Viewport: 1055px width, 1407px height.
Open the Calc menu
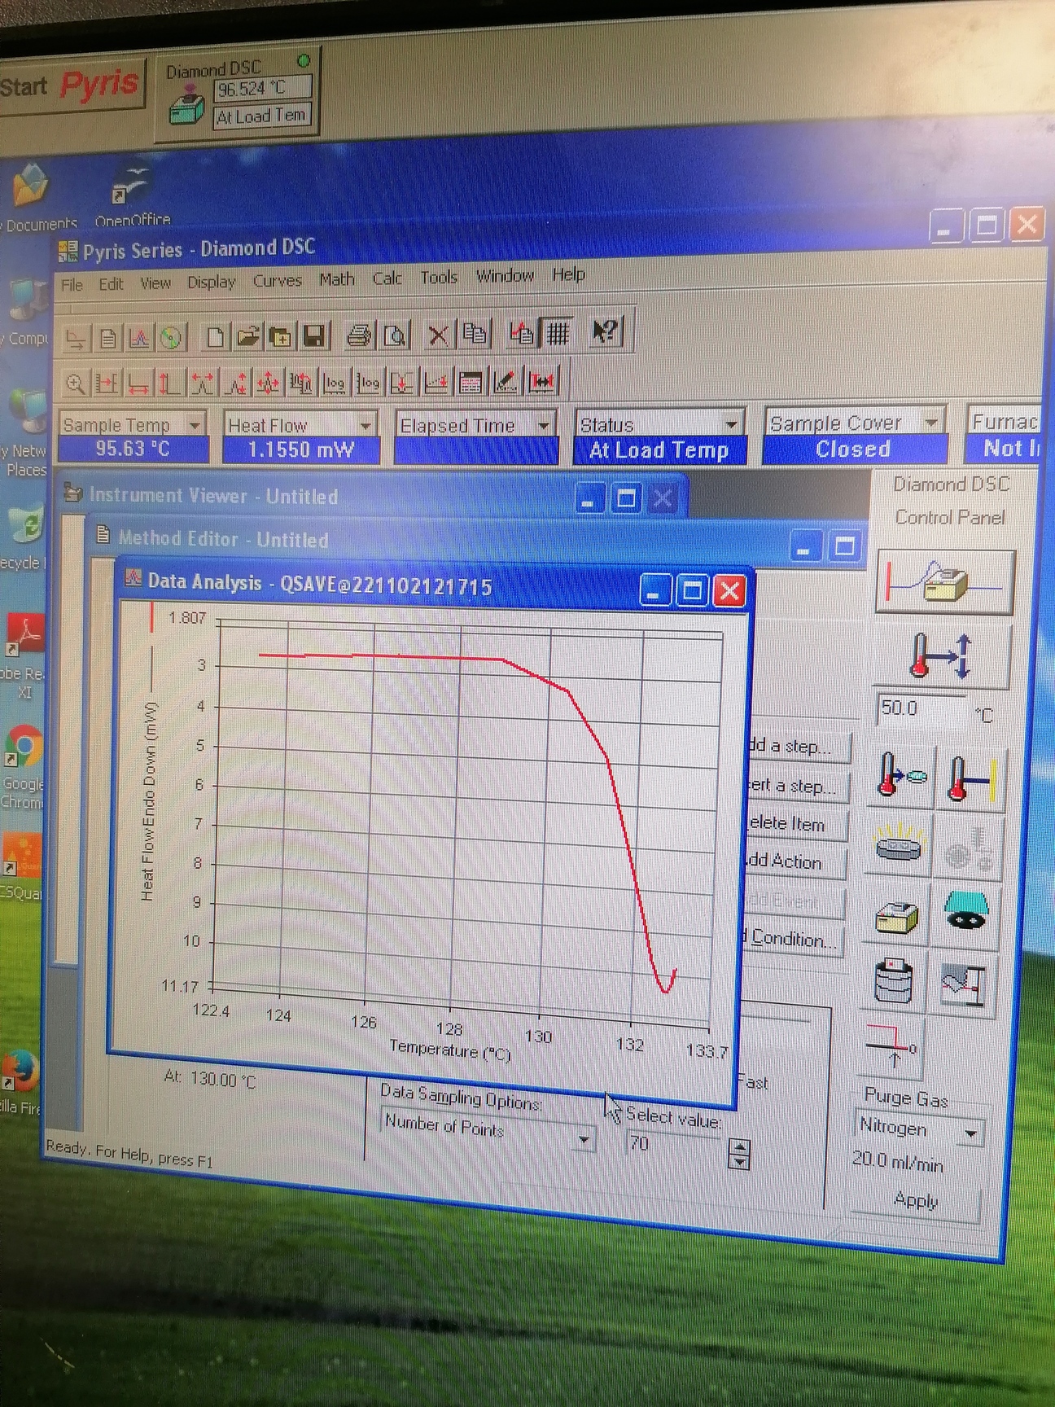(x=387, y=278)
